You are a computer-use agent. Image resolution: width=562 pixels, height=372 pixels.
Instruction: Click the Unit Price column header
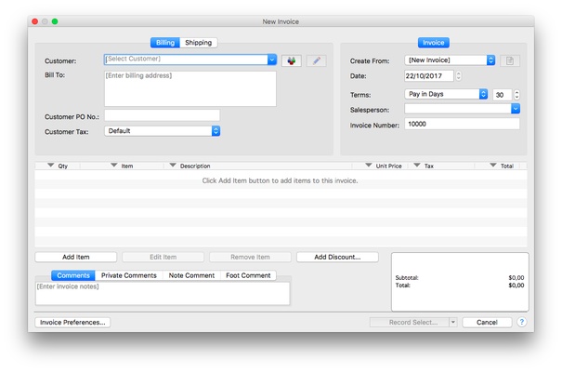point(380,166)
